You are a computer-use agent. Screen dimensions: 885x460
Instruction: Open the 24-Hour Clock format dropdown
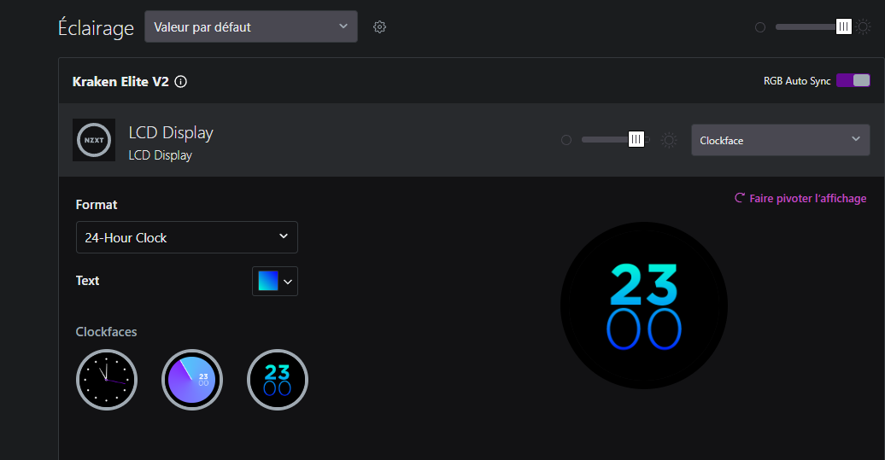coord(186,237)
